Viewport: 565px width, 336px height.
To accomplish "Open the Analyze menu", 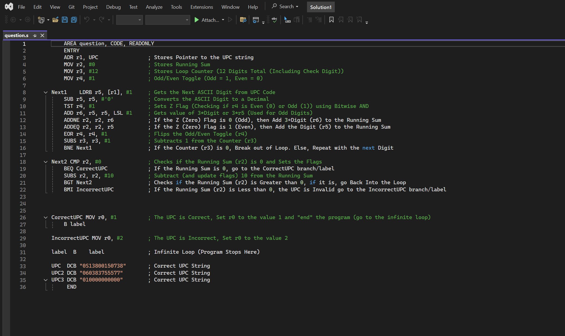I will pyautogui.click(x=154, y=7).
